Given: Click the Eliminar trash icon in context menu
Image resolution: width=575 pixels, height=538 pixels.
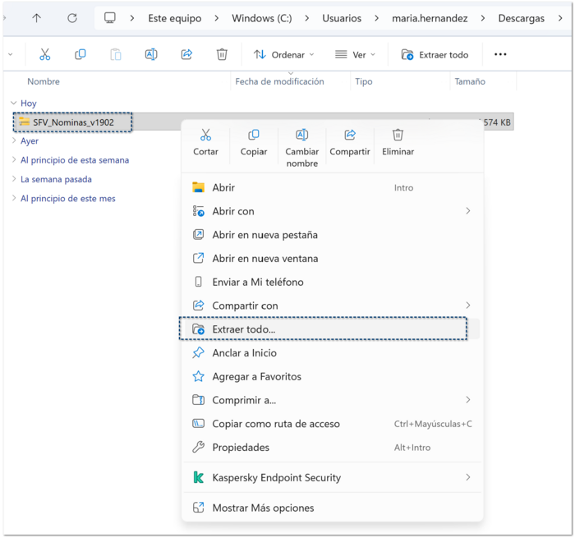Looking at the screenshot, I should tap(398, 136).
